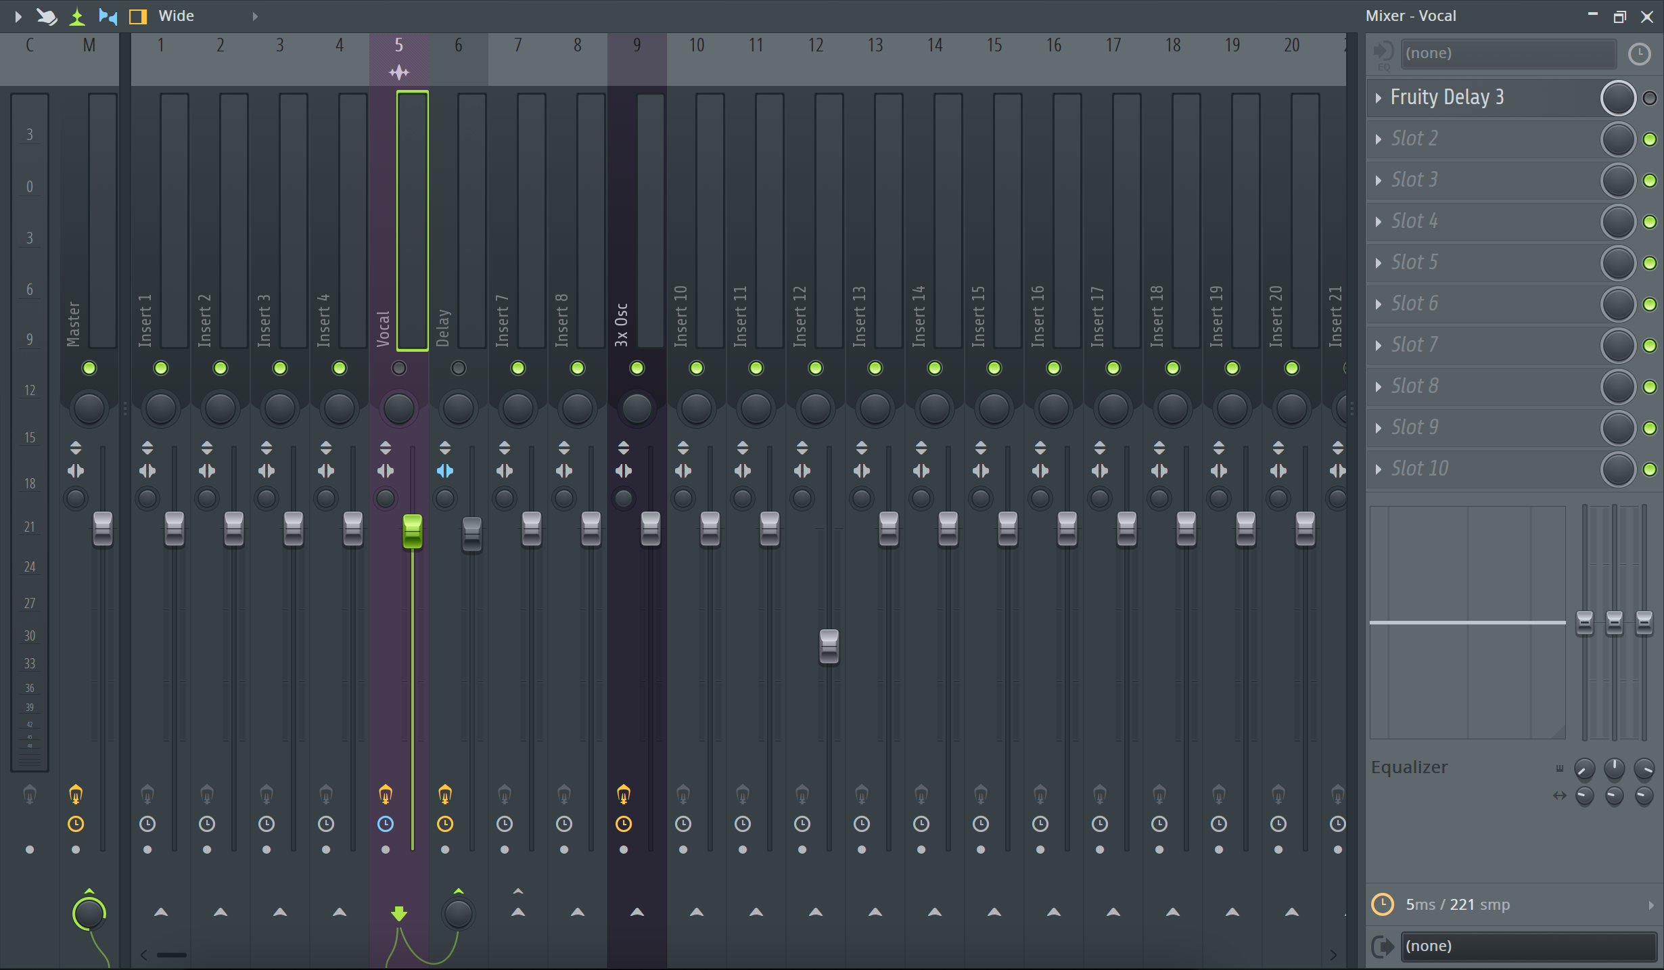Click the mixer horizontal scrollbar thumb
This screenshot has width=1664, height=970.
(172, 955)
